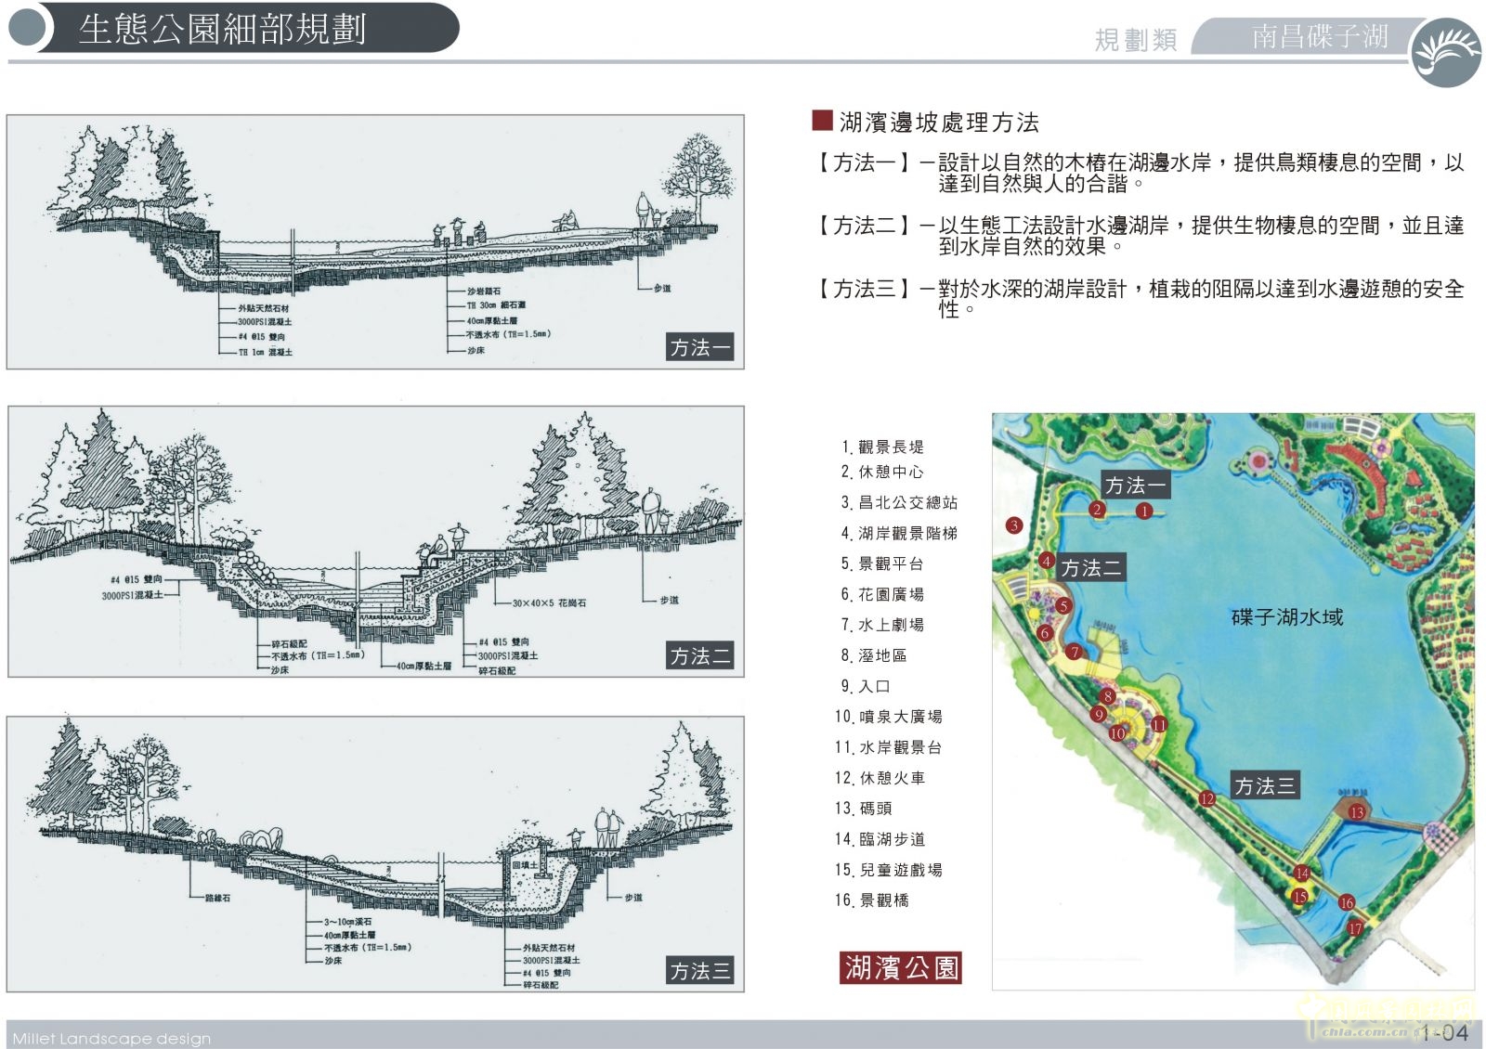Click the red 湖濱公園 label
This screenshot has height=1049, width=1486.
tap(900, 968)
